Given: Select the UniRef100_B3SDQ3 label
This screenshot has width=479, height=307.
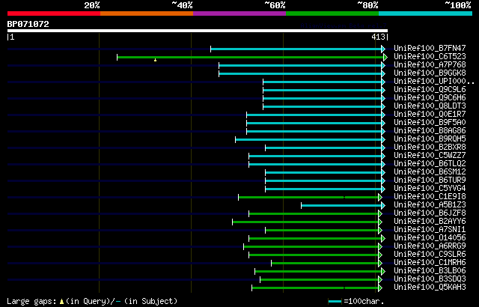Looking at the screenshot, I should (430, 279).
